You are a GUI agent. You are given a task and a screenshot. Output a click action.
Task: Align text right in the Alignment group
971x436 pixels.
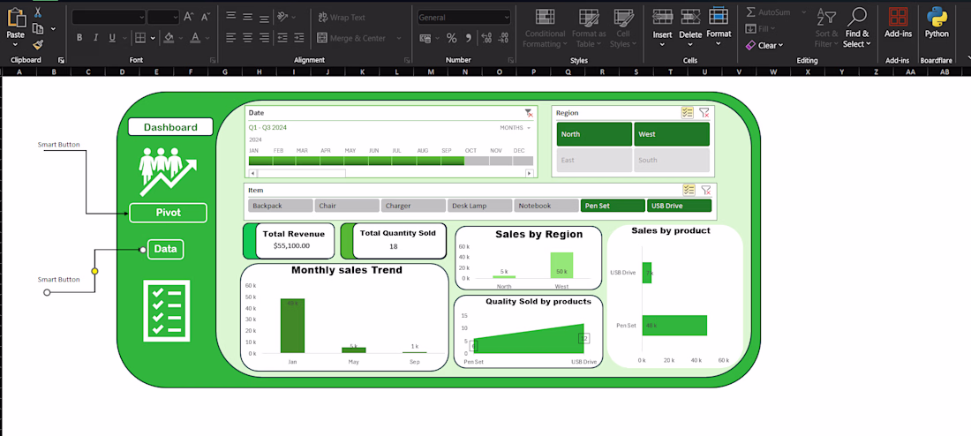(265, 38)
